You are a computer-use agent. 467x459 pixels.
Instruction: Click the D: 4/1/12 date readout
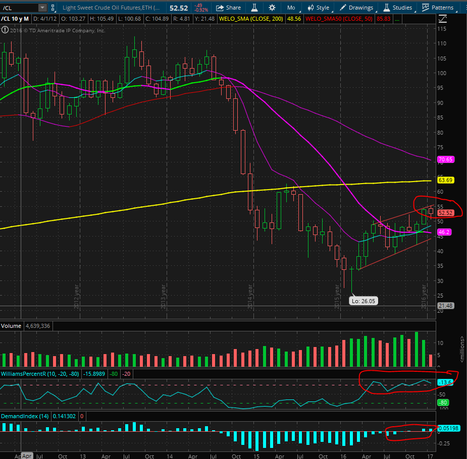click(45, 19)
